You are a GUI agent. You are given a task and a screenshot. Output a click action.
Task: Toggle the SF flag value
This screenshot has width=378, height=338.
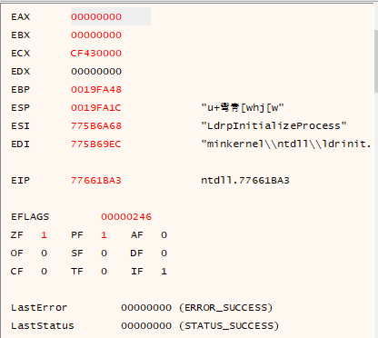tap(104, 253)
